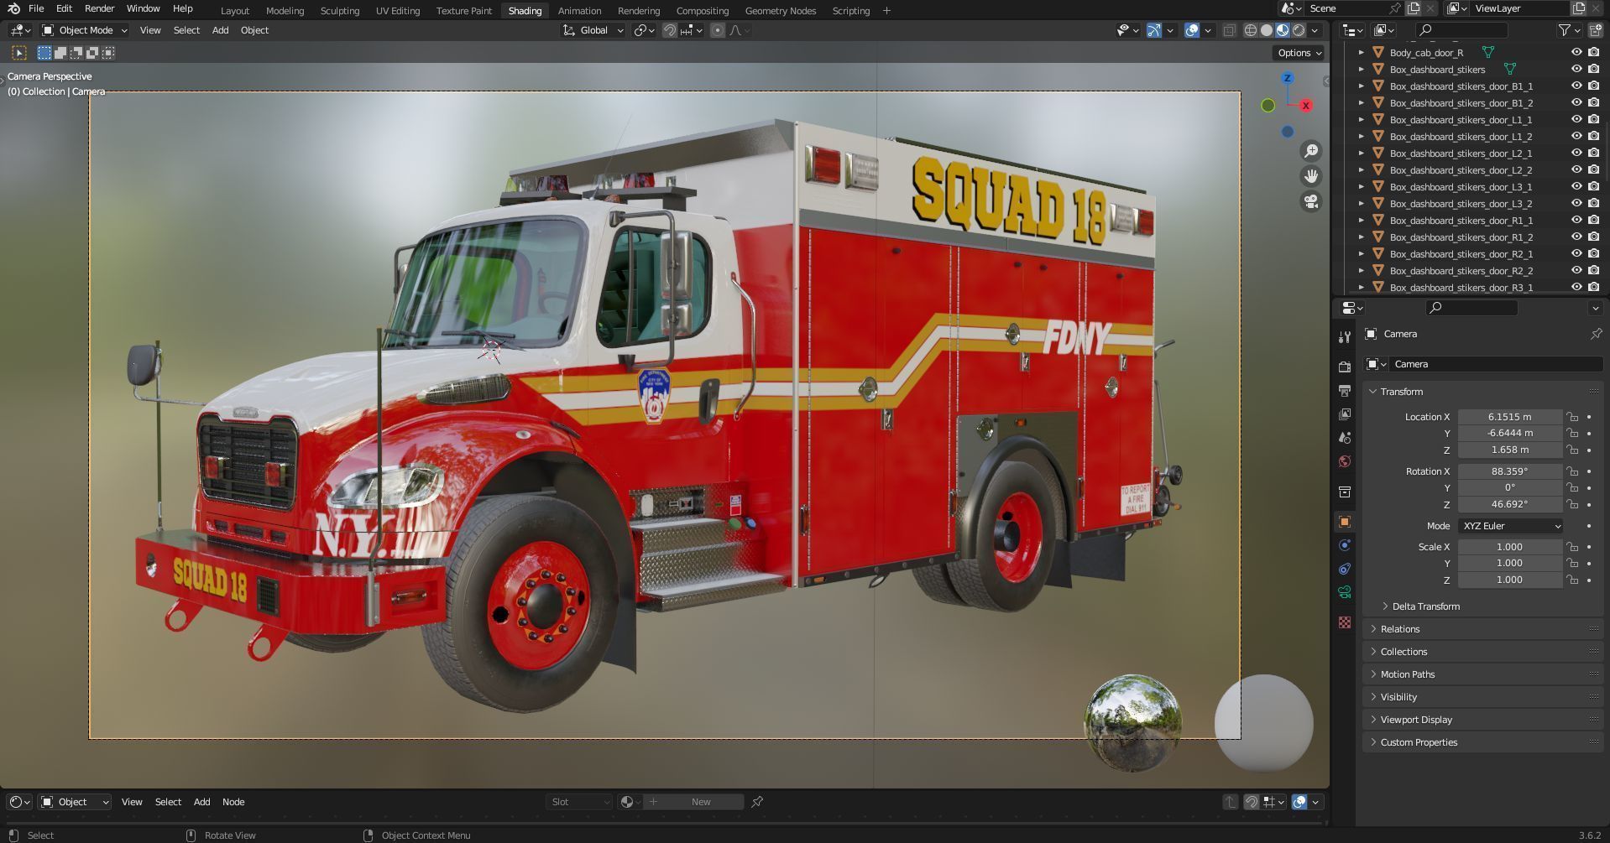Viewport: 1610px width, 843px height.
Task: Add a new workspace with plus
Action: tap(886, 11)
